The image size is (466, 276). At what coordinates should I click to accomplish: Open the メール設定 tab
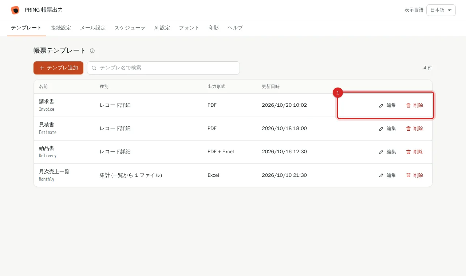(93, 28)
